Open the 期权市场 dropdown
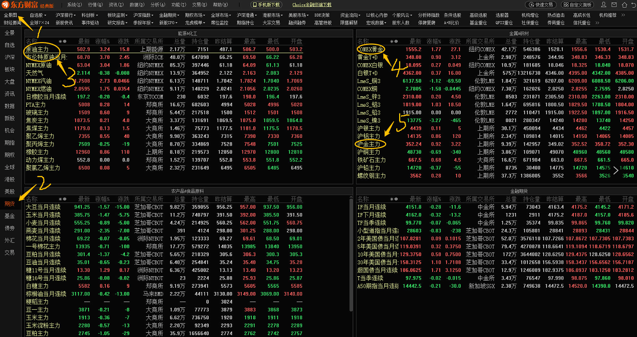The image size is (637, 337). click(x=194, y=15)
